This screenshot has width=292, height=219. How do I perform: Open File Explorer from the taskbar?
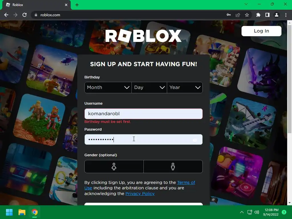coord(22,212)
